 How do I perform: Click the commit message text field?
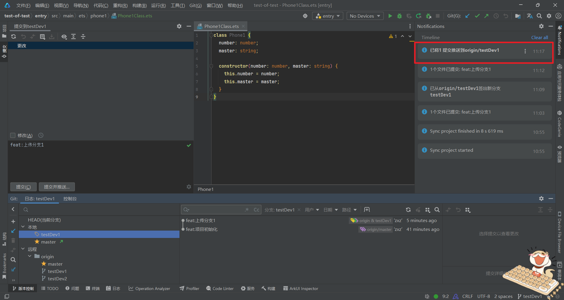pos(101,160)
